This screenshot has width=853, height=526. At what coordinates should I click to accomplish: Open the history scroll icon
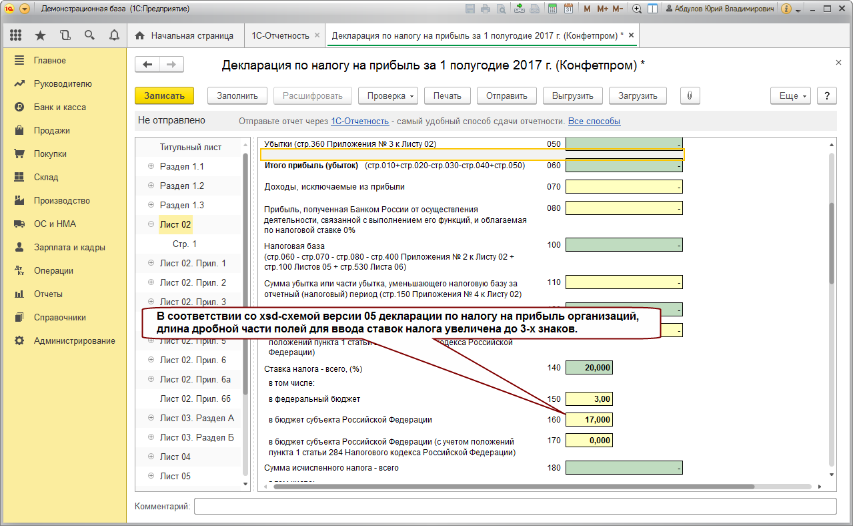65,35
